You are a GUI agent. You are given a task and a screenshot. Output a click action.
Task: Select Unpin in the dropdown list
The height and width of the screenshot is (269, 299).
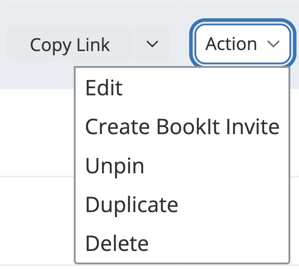pyautogui.click(x=182, y=166)
